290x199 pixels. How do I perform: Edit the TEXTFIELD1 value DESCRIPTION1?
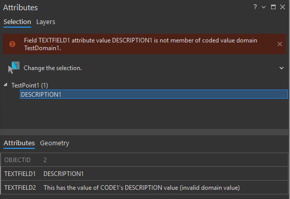pos(165,174)
